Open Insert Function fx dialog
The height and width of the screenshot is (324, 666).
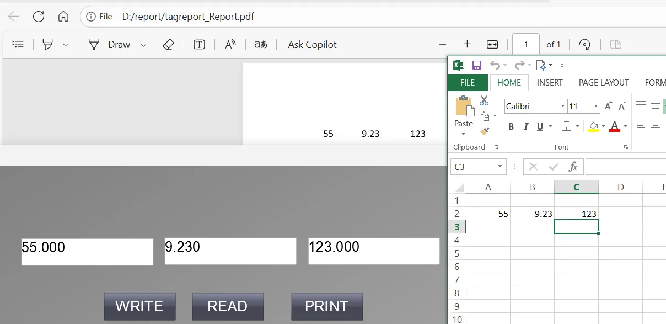pyautogui.click(x=573, y=166)
